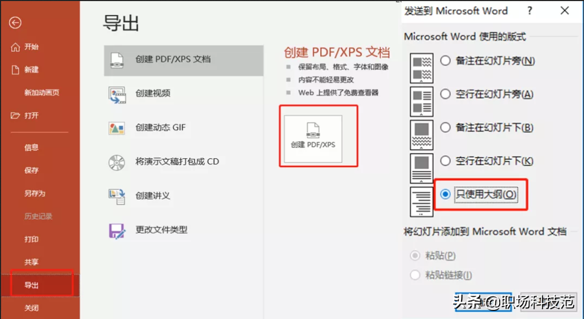Click the home icon beside 开始

(x=15, y=47)
